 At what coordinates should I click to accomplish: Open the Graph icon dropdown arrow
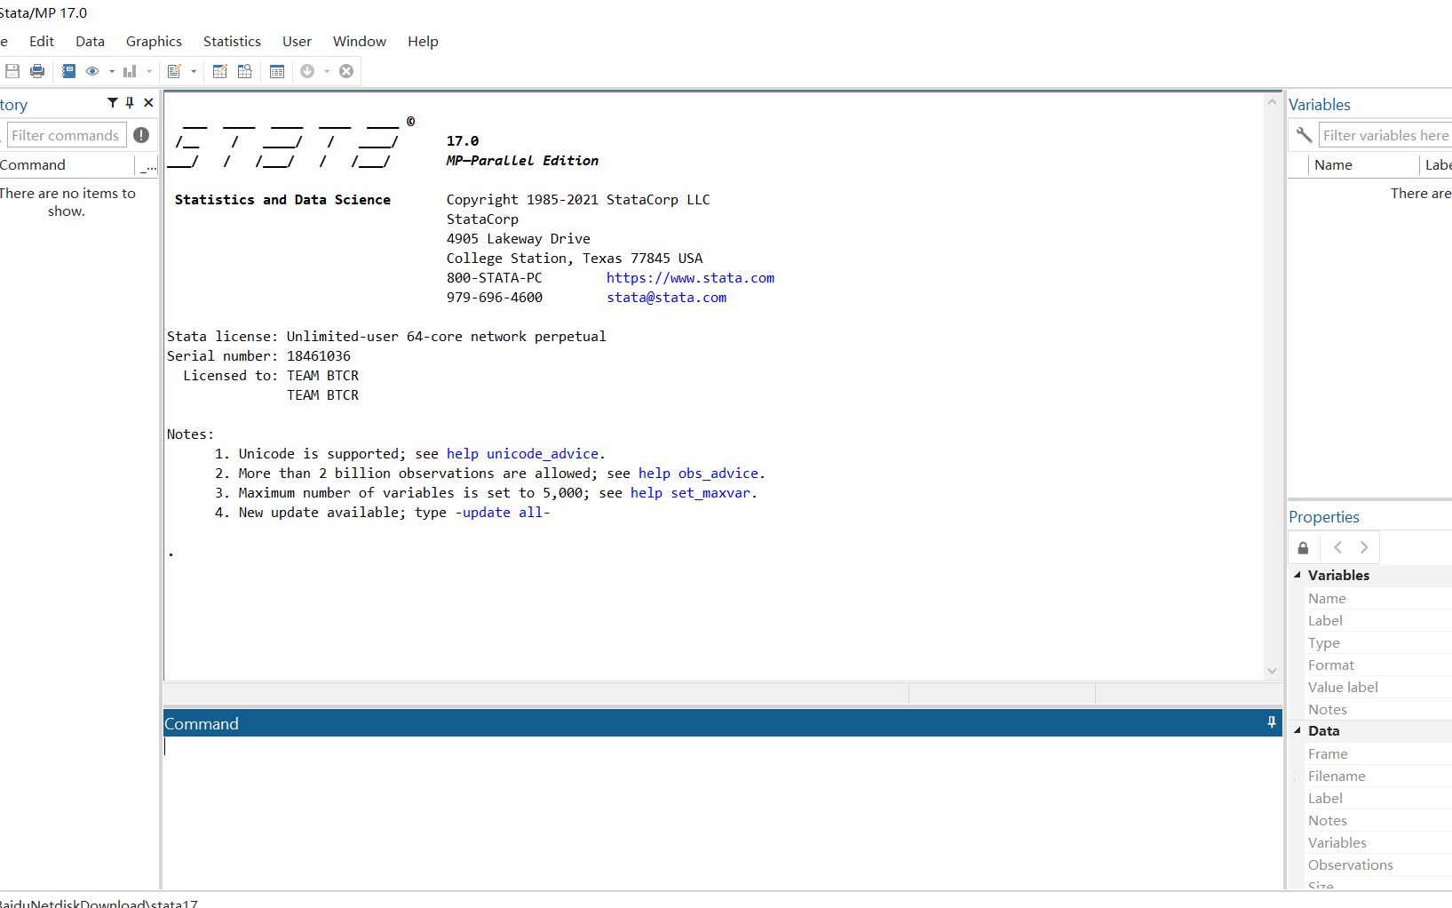click(x=148, y=71)
